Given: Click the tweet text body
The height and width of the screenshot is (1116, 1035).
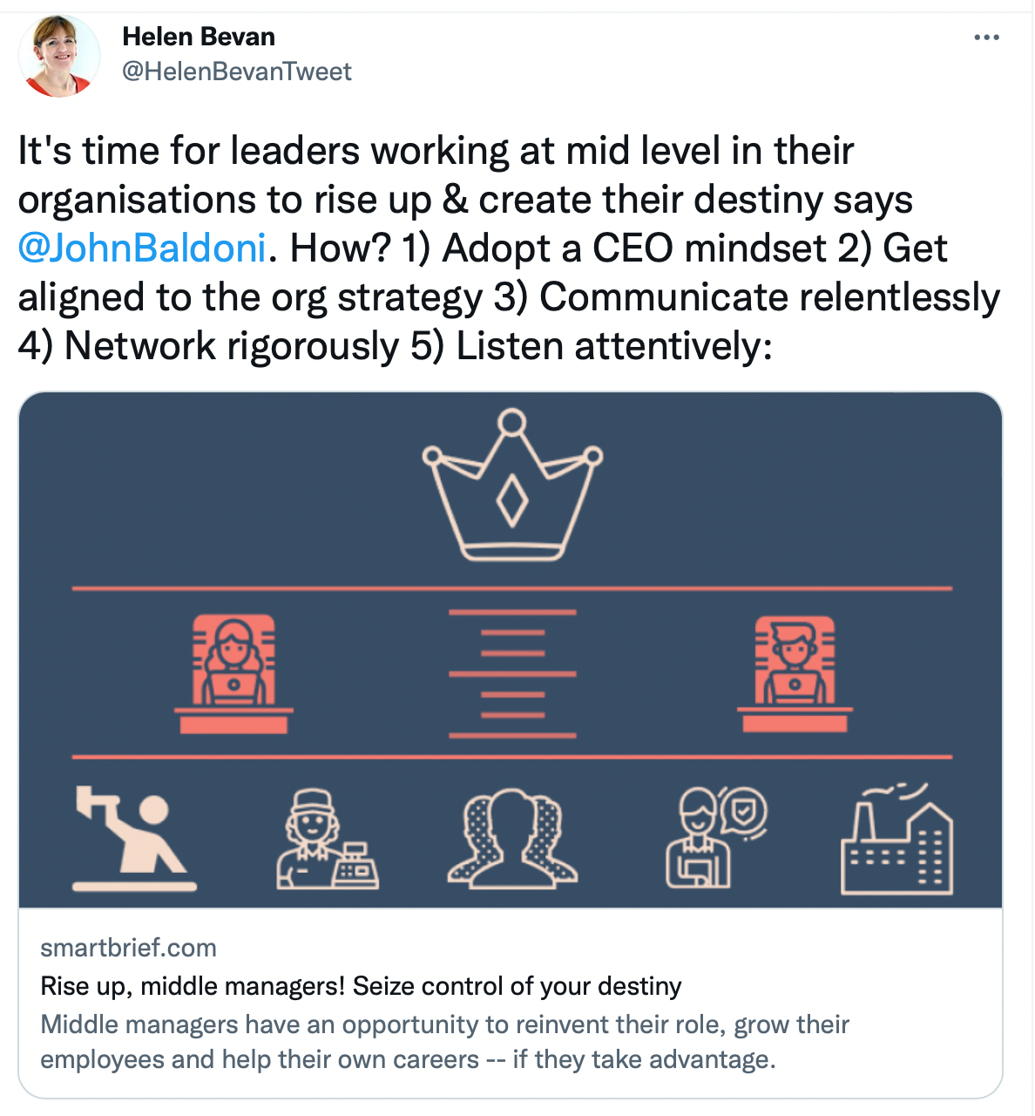Looking at the screenshot, I should (509, 248).
